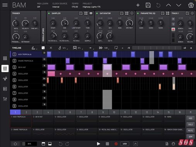Toggle the ARM pad mode button
Viewport: 196px width, 147px height.
(x=190, y=137)
